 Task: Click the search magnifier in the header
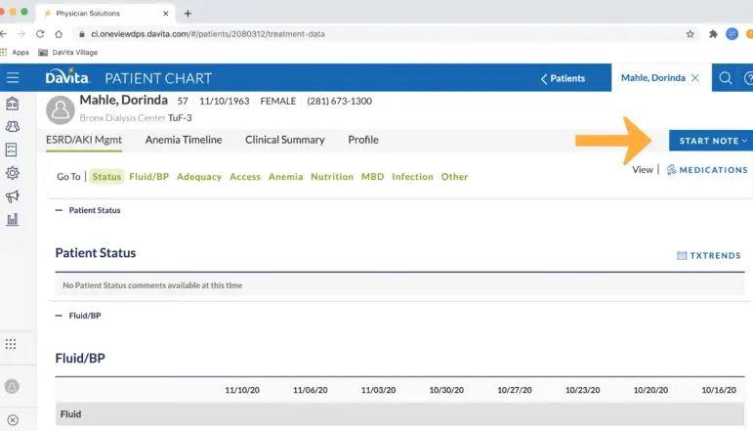[726, 78]
